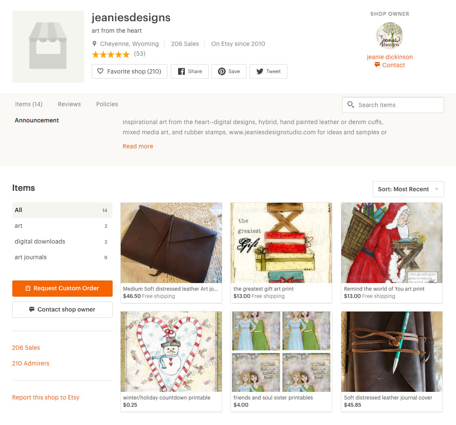The width and height of the screenshot is (456, 425).
Task: Click the five-star rating
Action: [110, 54]
